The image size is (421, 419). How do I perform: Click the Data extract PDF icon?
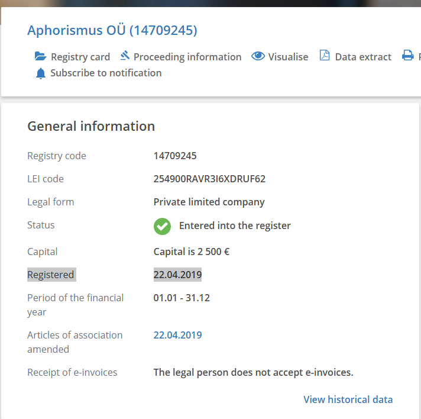(x=325, y=56)
